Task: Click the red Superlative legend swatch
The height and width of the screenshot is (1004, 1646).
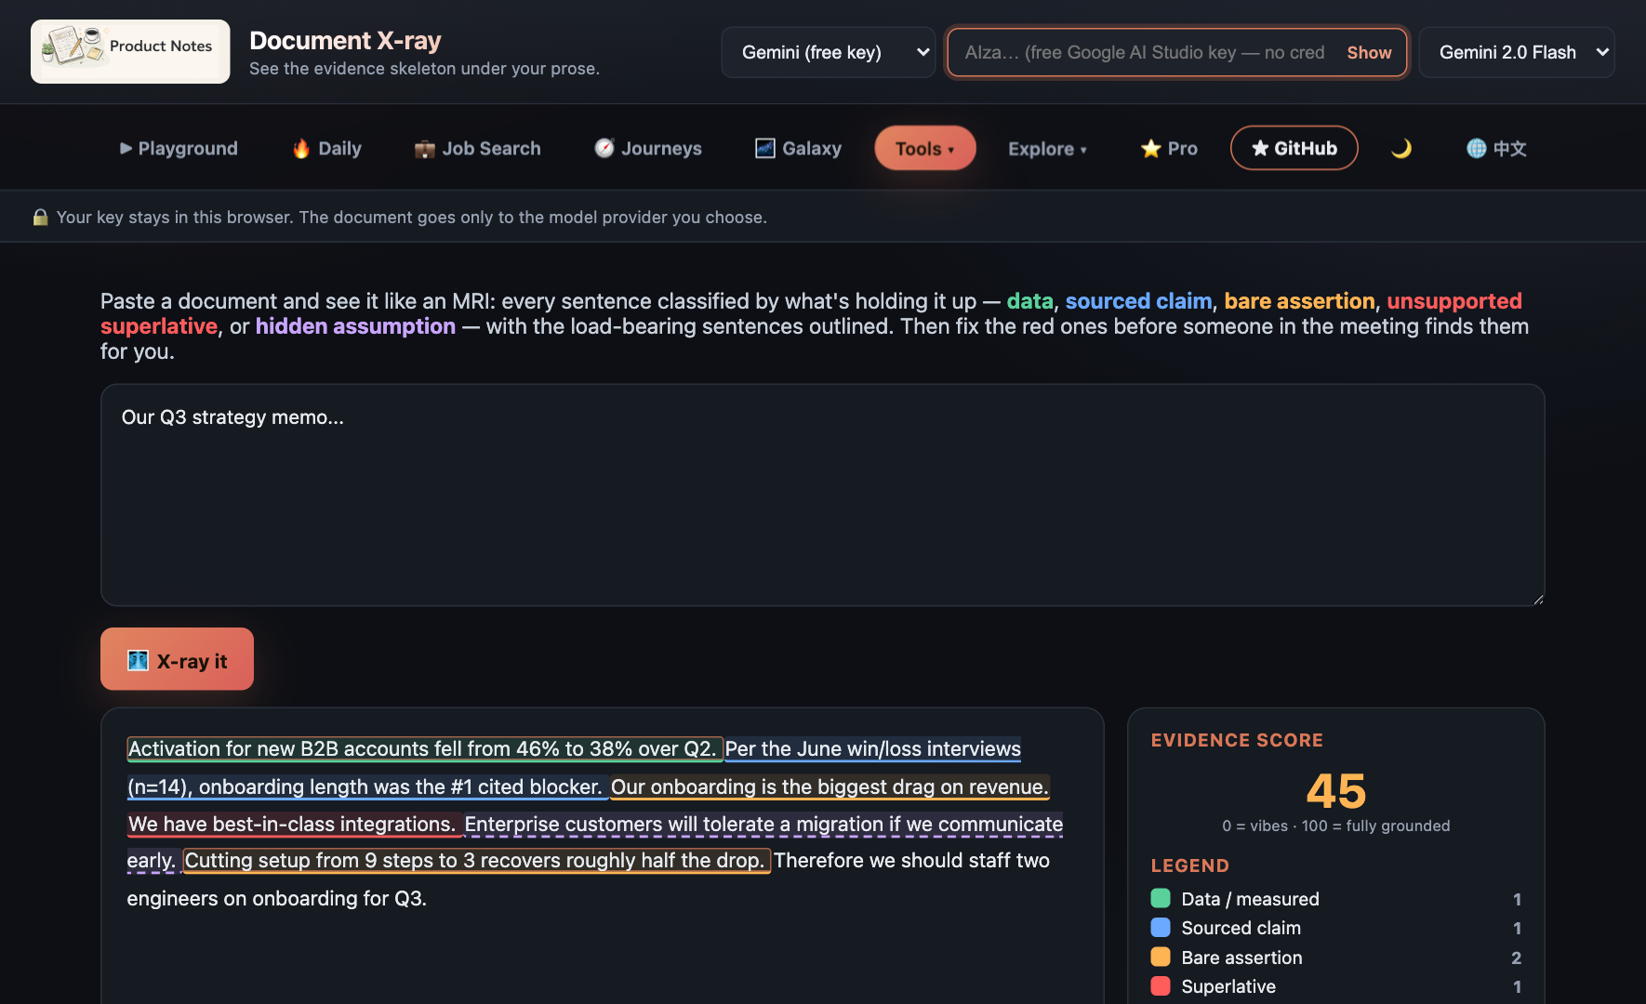Action: (x=1161, y=986)
